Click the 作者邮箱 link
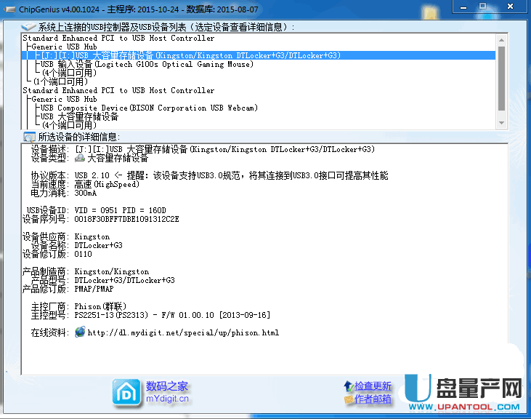The image size is (531, 419). click(x=373, y=399)
